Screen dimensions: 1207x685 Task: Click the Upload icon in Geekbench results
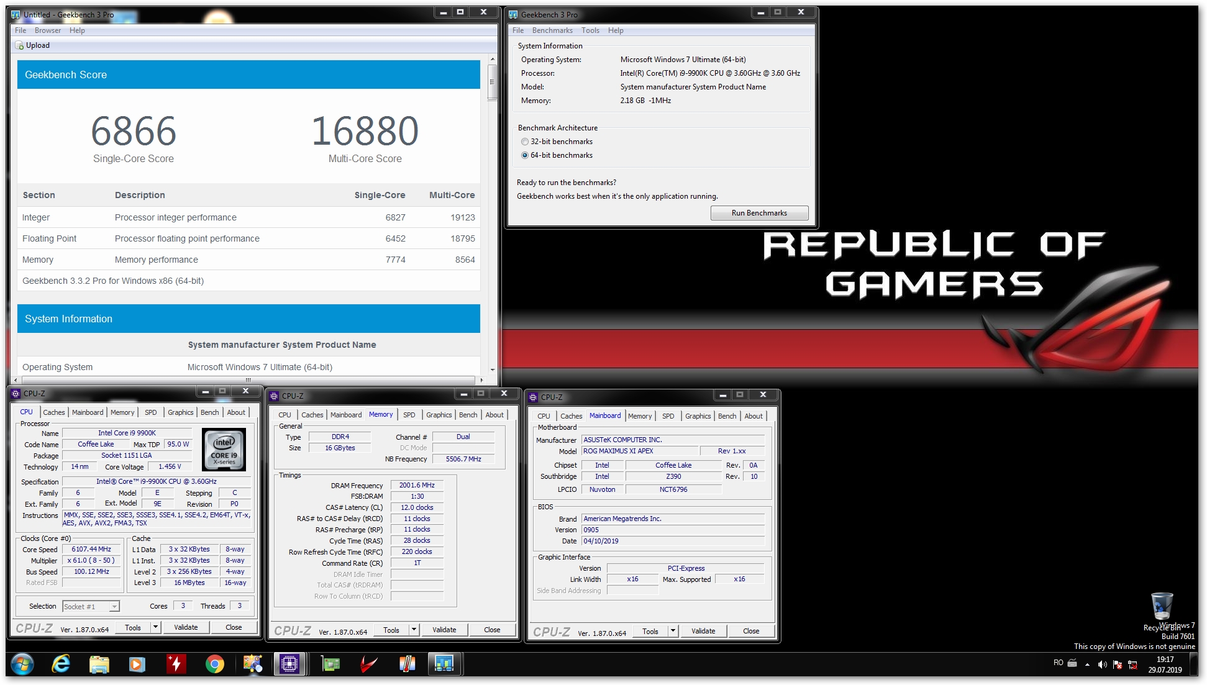tap(19, 45)
